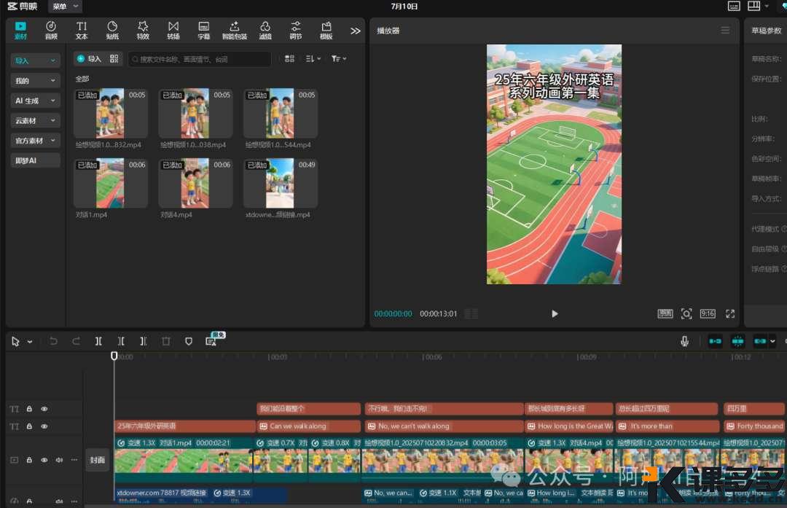The width and height of the screenshot is (787, 508).
Task: Open the 转场 transitions panel
Action: (x=173, y=30)
